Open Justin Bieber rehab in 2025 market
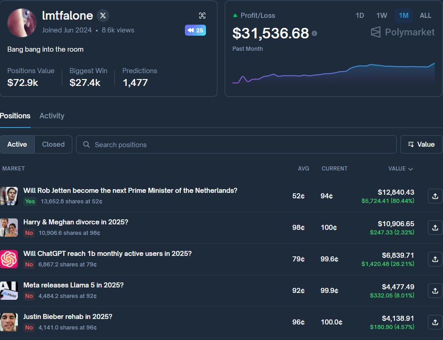The image size is (443, 340). point(68,317)
